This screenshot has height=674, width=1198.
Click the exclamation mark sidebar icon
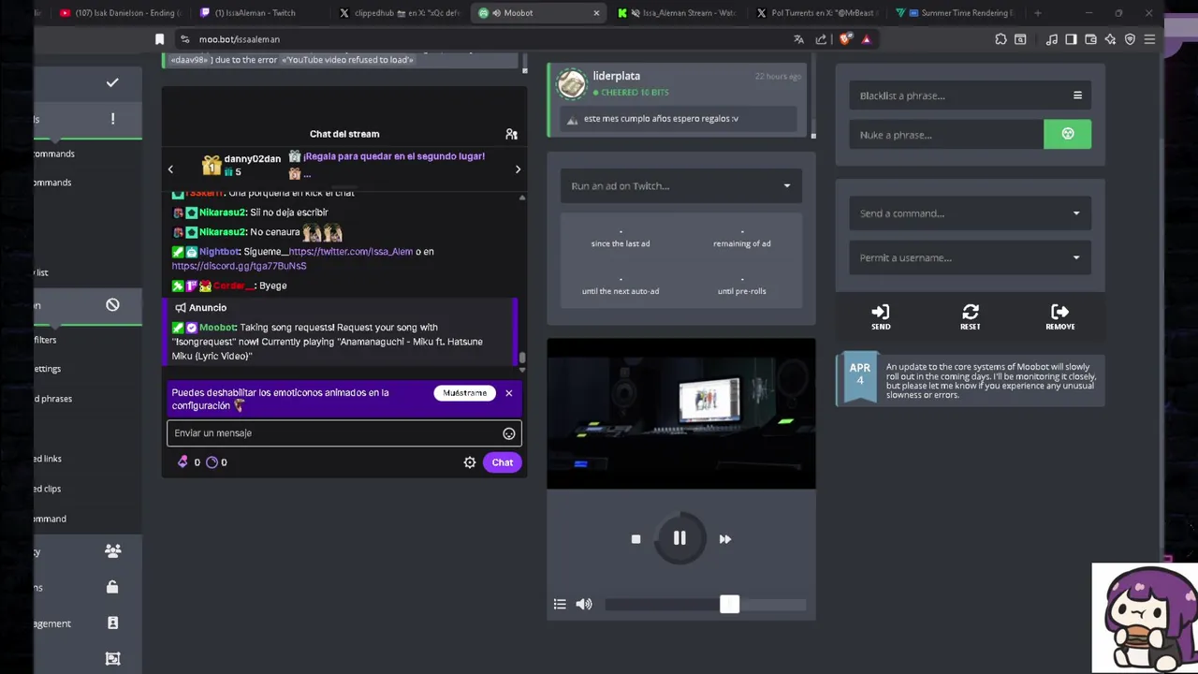click(112, 119)
